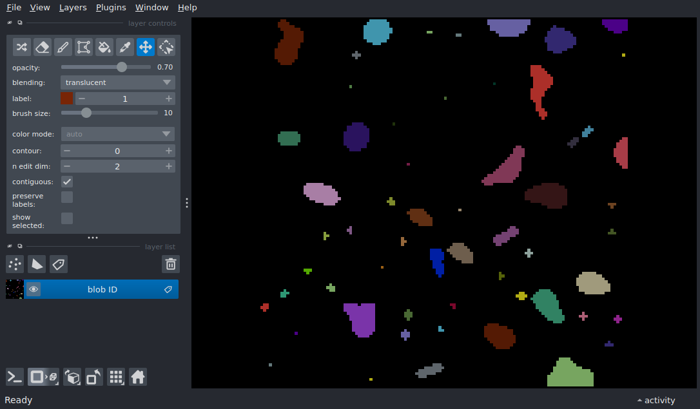Image resolution: width=700 pixels, height=409 pixels.
Task: Open the blending mode dropdown
Action: tap(118, 82)
